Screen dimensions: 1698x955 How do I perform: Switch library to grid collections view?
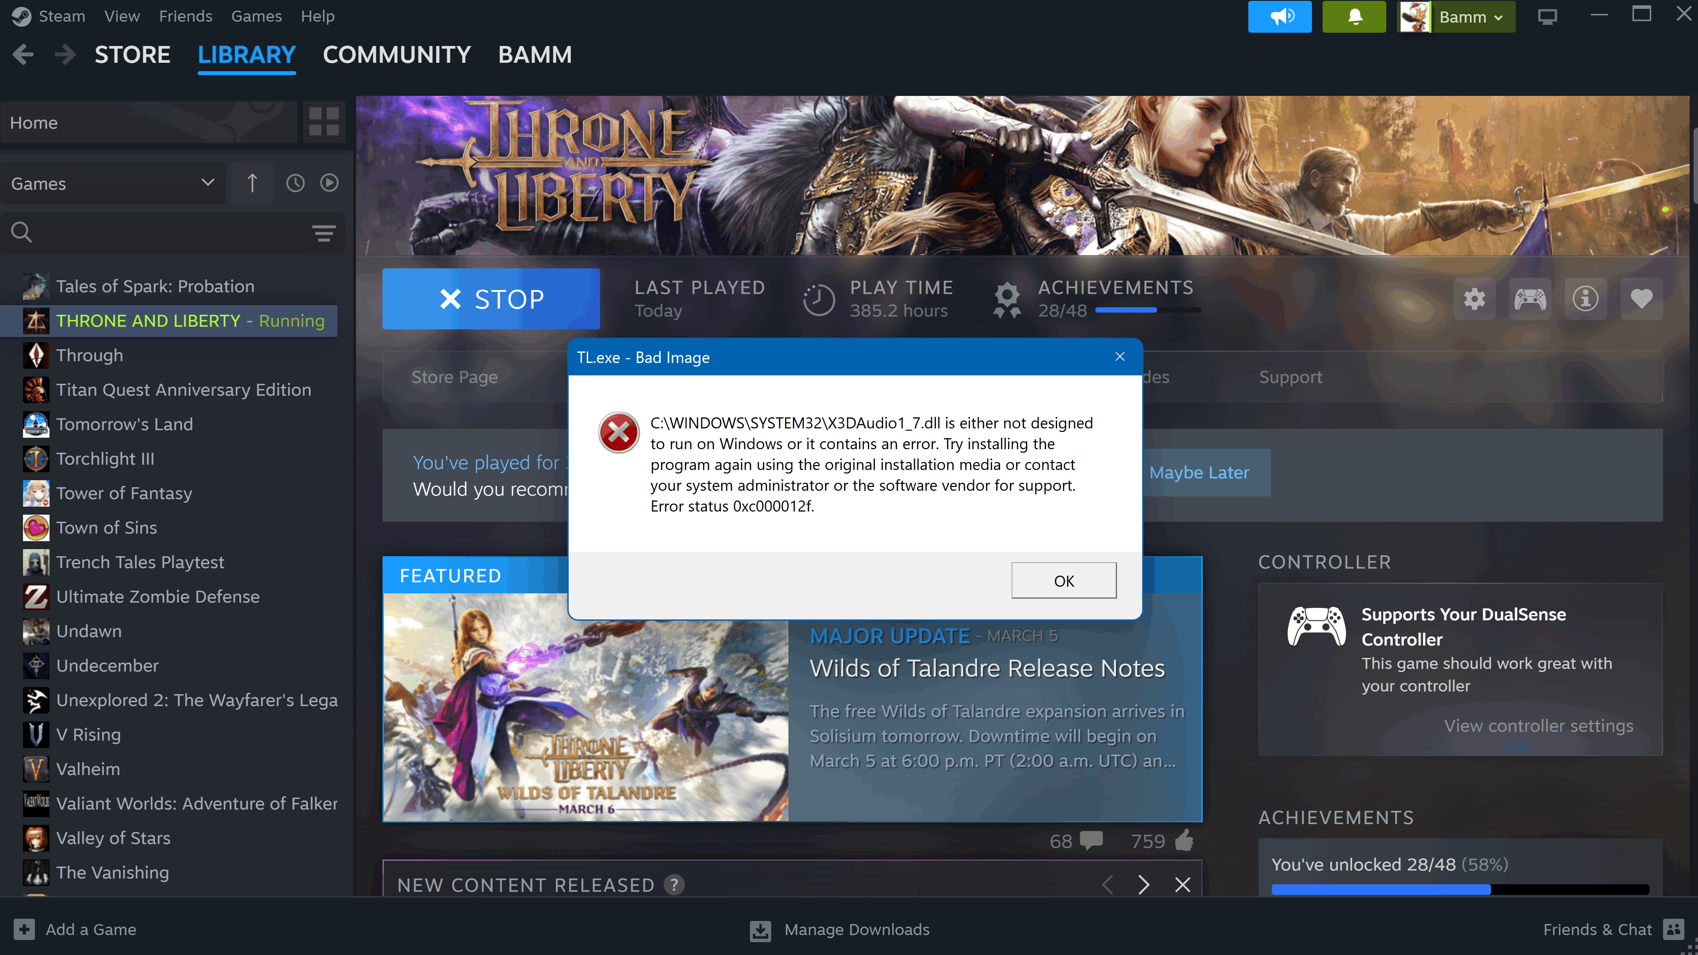[x=324, y=122]
